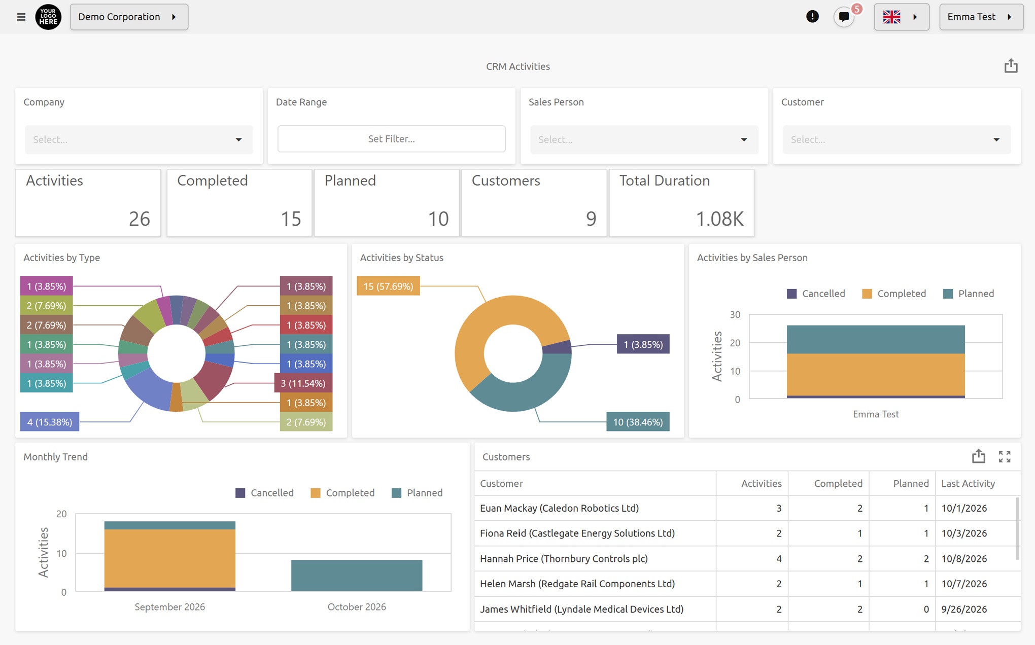Click the Your Logo Here logo

[x=48, y=17]
